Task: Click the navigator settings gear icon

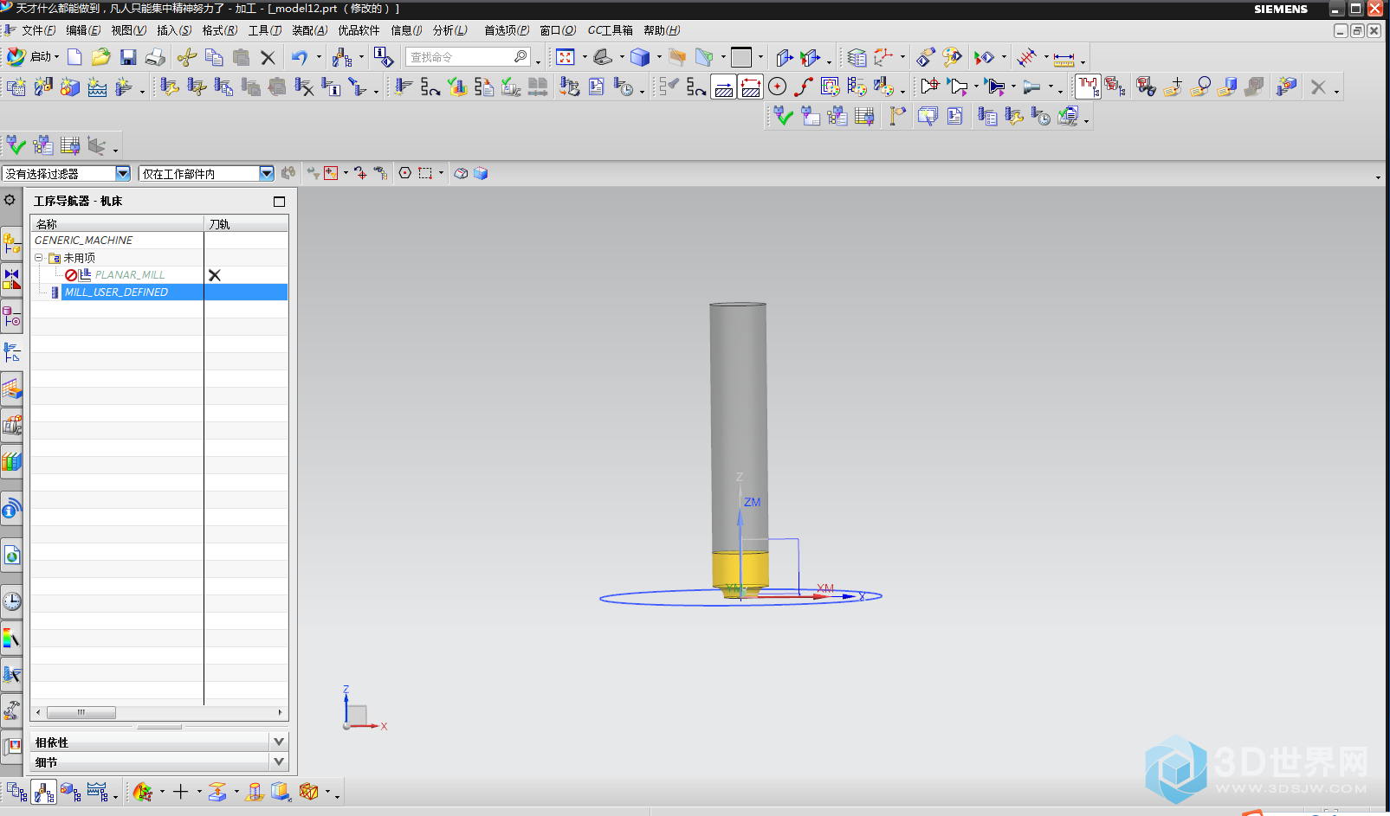Action: (10, 200)
